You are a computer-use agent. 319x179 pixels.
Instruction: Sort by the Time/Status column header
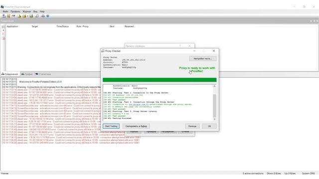62,26
